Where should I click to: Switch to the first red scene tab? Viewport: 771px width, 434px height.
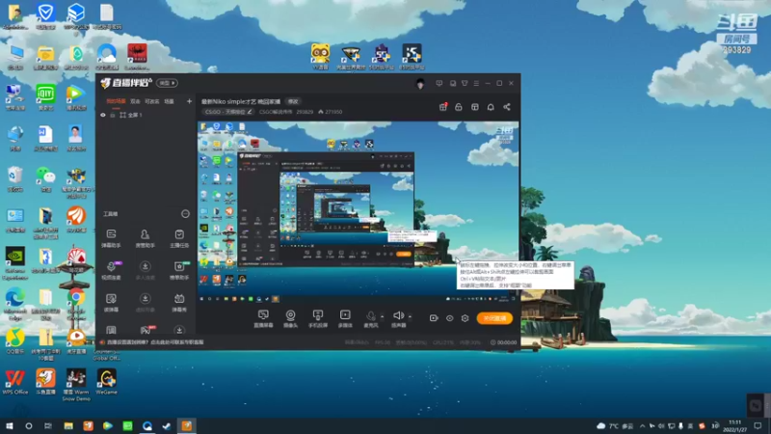(116, 101)
